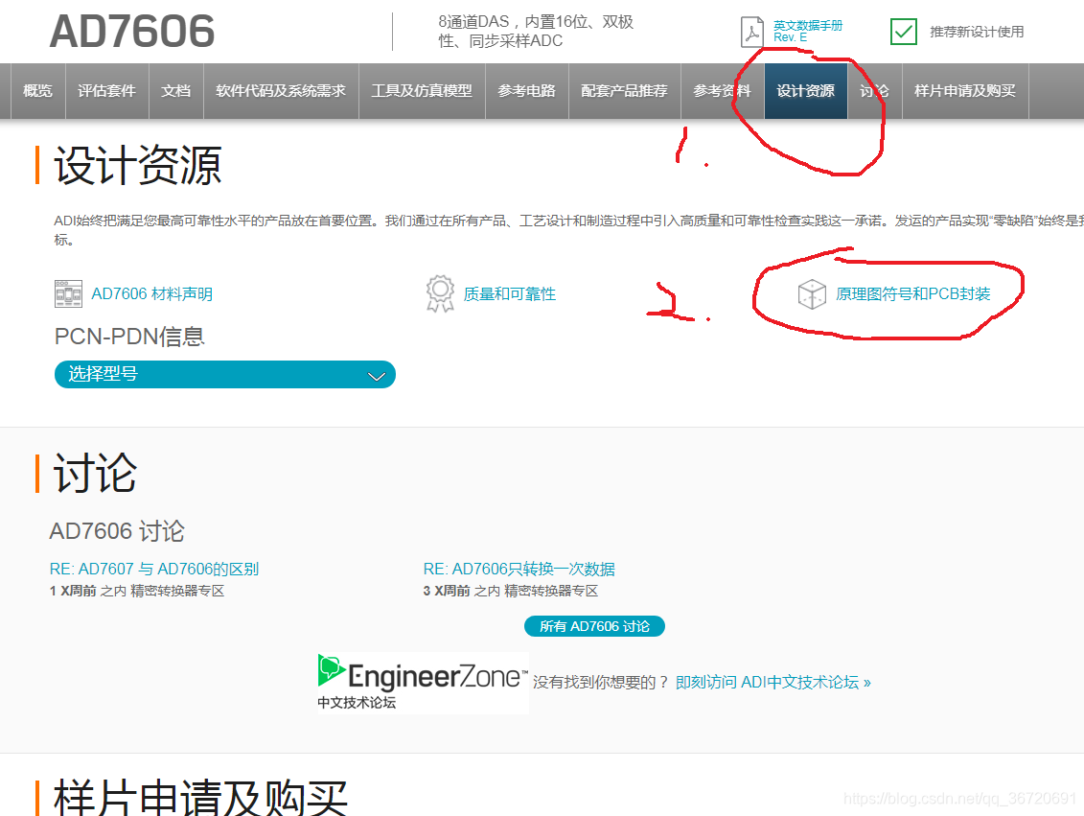
Task: Click the 推荐新设计使用 status text
Action: point(977,32)
